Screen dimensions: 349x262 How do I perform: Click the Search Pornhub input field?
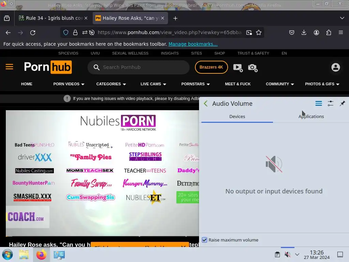(x=138, y=67)
